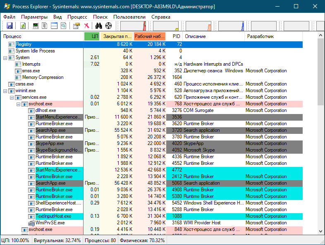Click the CPU usage mini graph with red spike
Screen dimensions: 325x245
pyautogui.click(x=133, y=26)
